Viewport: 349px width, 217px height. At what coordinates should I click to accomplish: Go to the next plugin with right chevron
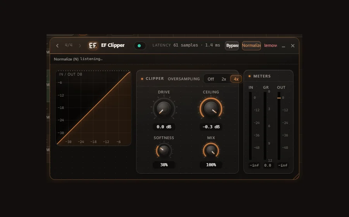click(80, 46)
